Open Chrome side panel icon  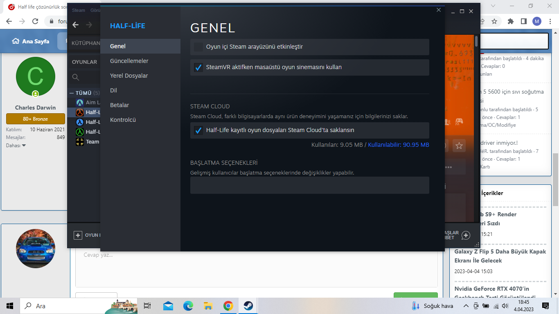(524, 21)
